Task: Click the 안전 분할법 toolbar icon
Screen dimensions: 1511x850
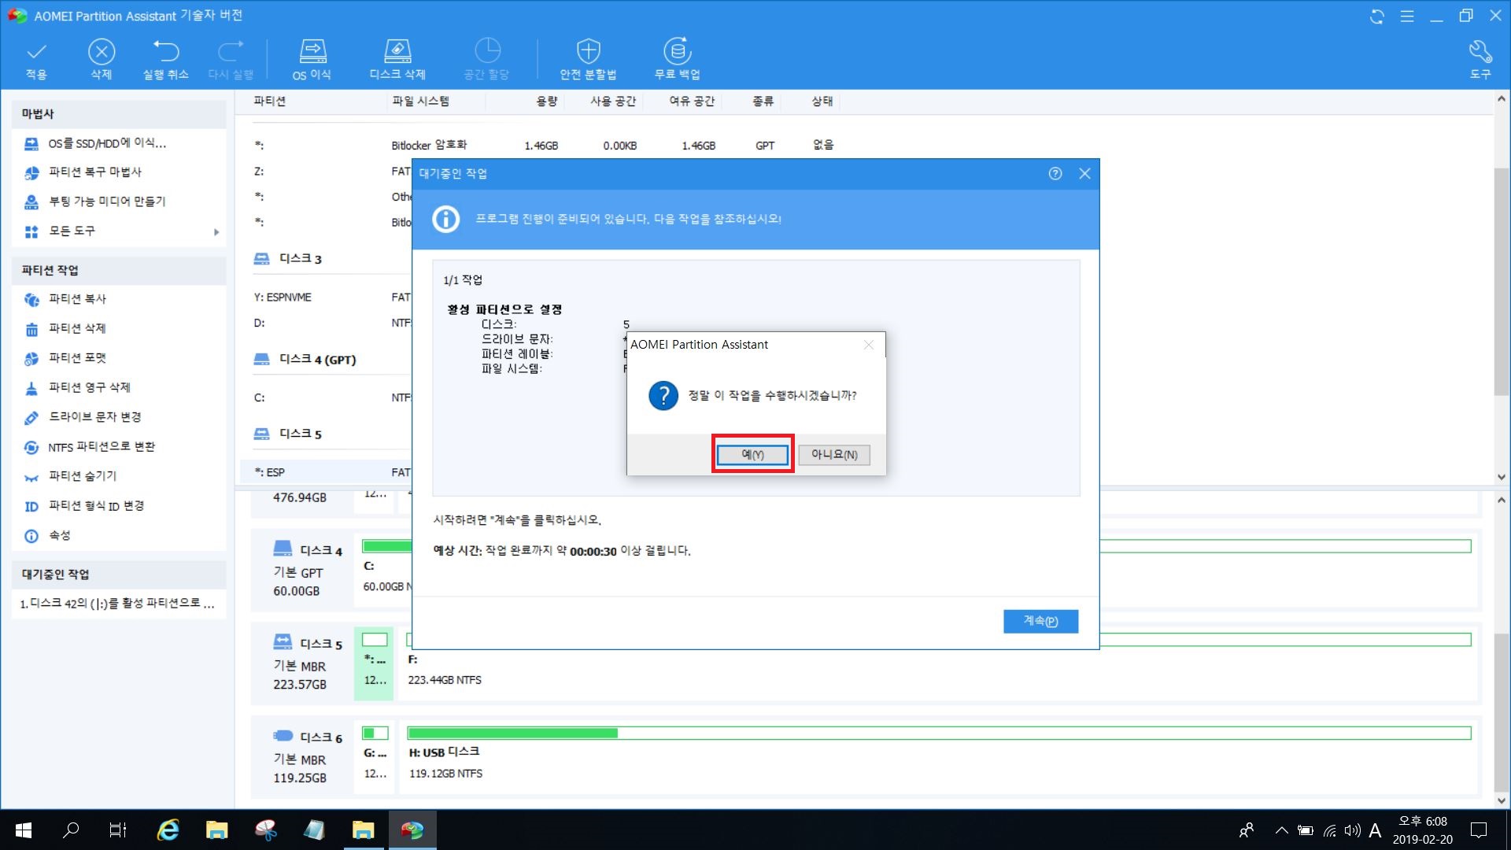Action: 588,60
